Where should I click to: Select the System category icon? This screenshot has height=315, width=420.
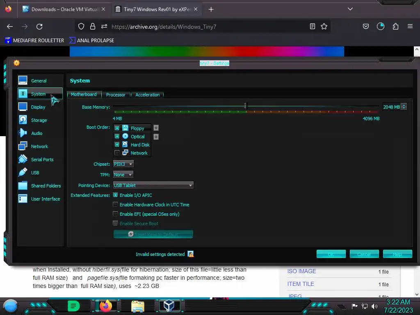pos(23,94)
